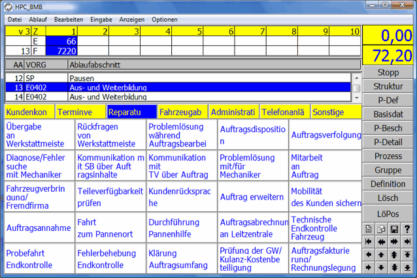Click the double left arrow icon
Viewport: 417px width, 278px height.
coord(382,241)
